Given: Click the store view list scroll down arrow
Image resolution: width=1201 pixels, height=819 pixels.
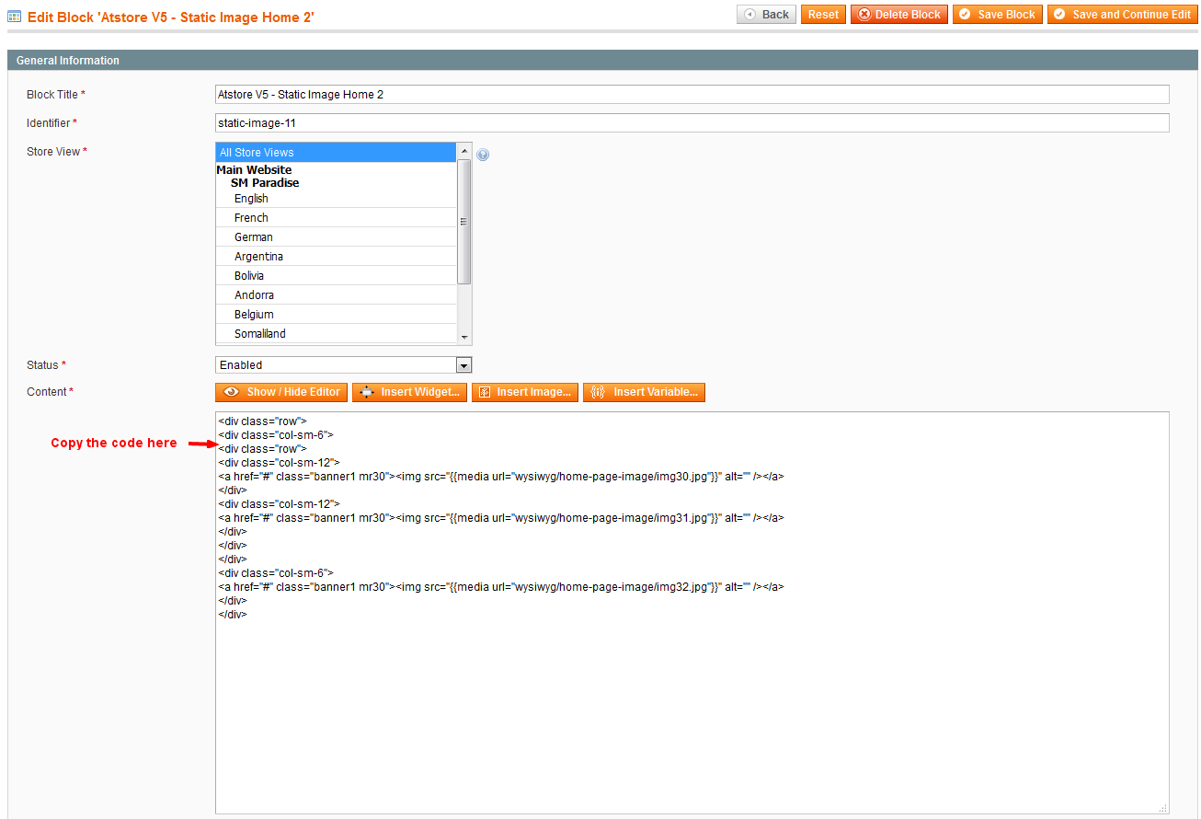Looking at the screenshot, I should coord(464,338).
